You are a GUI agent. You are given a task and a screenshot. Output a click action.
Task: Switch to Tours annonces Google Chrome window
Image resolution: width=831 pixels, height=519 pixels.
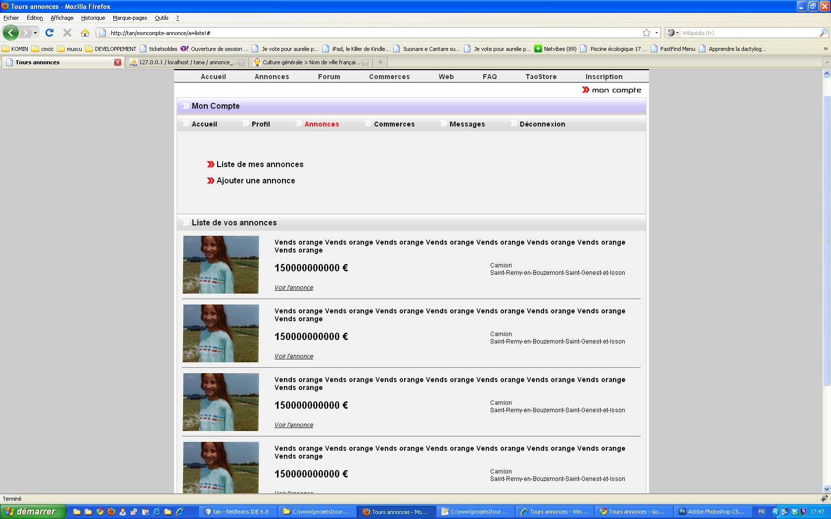coord(634,512)
